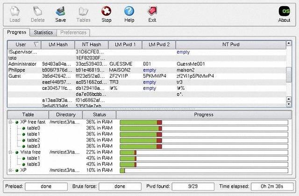The width and height of the screenshot is (299, 196).
Task: Quit using the Exit arrow icon
Action: point(152,11)
